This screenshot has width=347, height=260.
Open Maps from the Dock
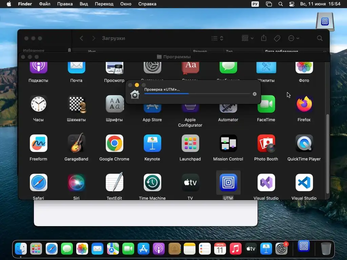113,248
